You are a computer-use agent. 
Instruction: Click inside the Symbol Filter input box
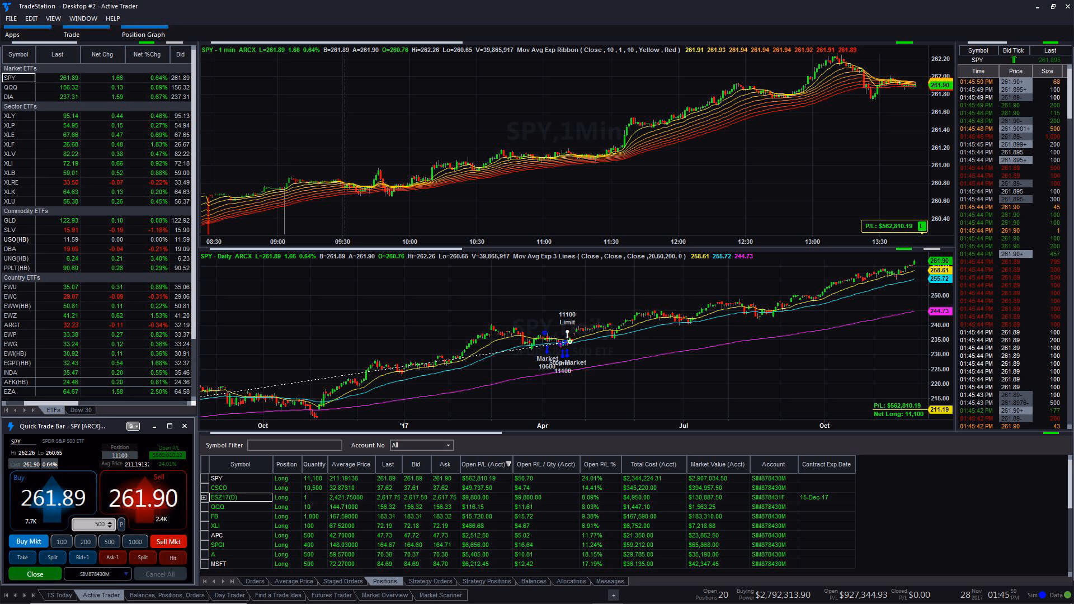[x=295, y=445]
